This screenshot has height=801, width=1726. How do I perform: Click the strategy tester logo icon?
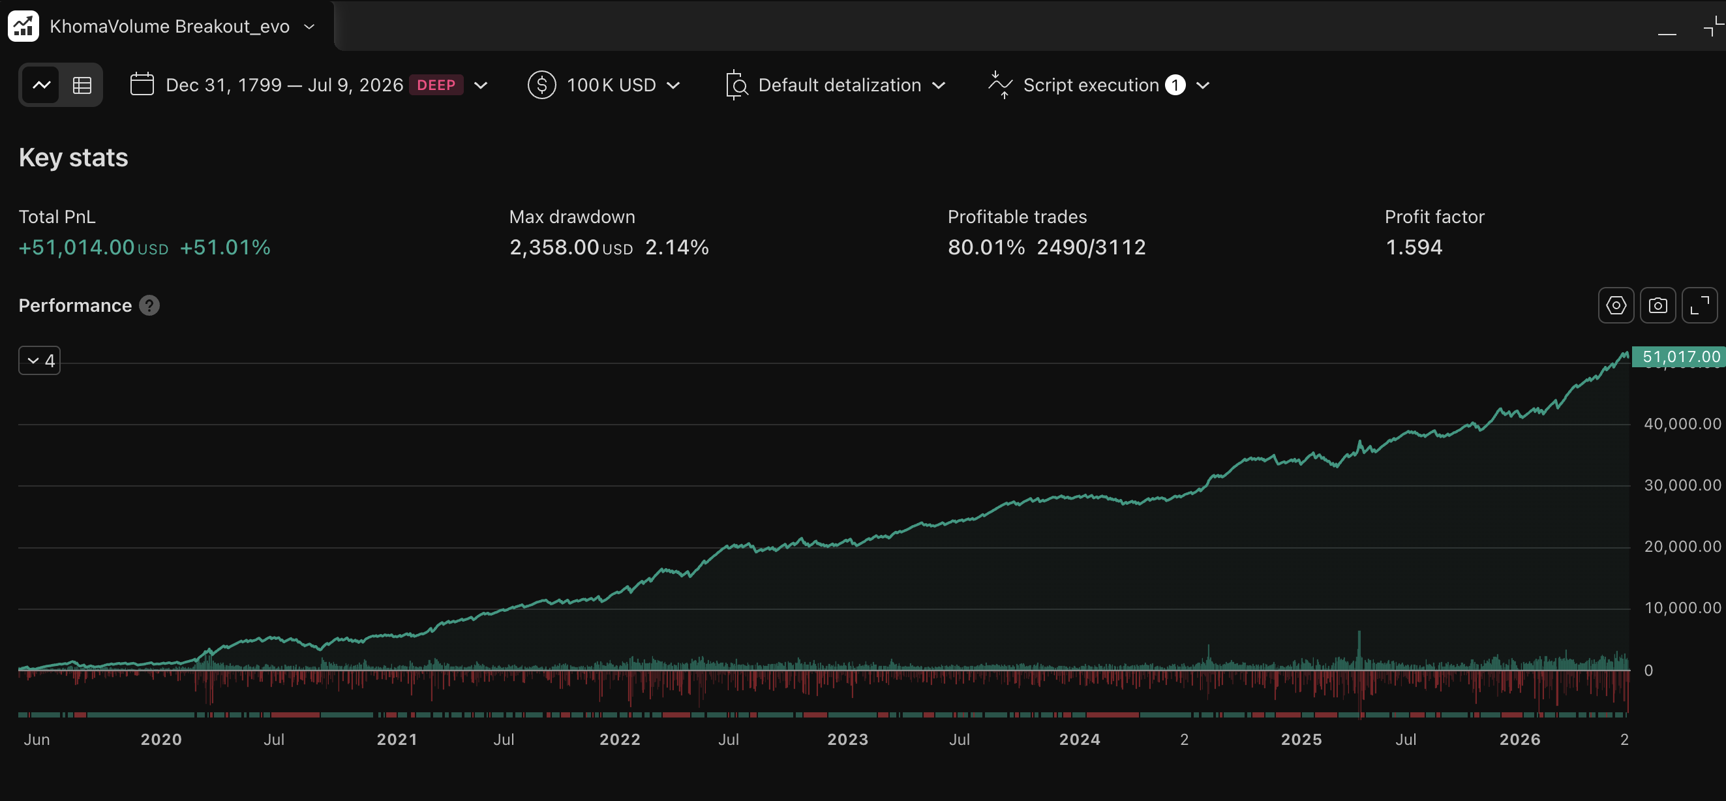tap(23, 26)
